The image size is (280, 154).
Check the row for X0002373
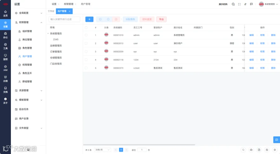[x=86, y=68]
